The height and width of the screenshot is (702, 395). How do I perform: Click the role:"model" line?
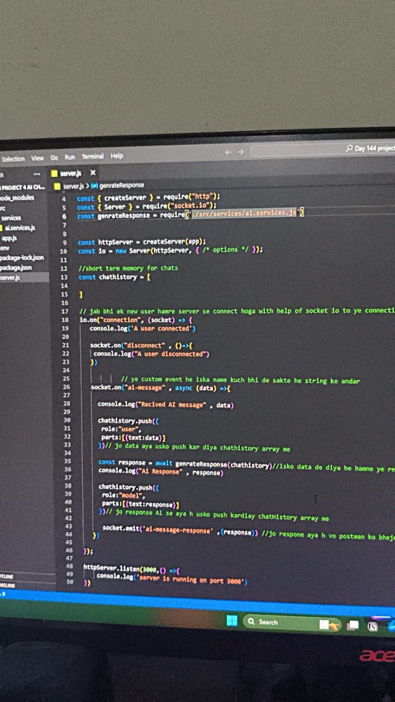coord(123,495)
